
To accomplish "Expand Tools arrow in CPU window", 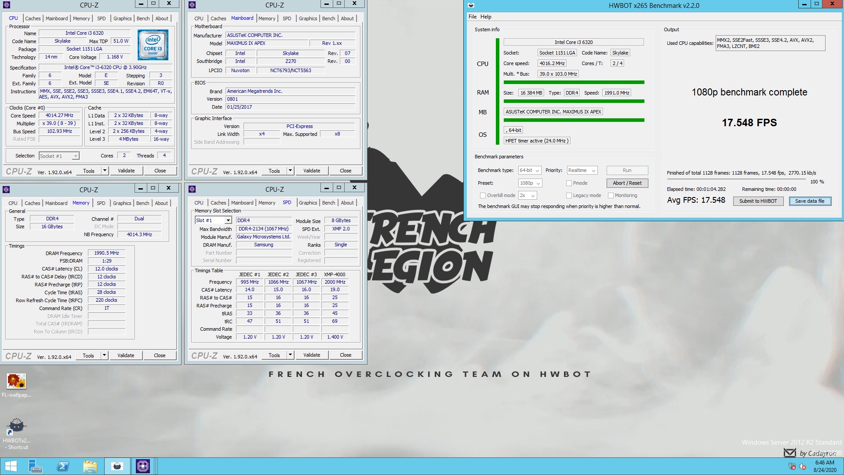I will click(x=105, y=171).
